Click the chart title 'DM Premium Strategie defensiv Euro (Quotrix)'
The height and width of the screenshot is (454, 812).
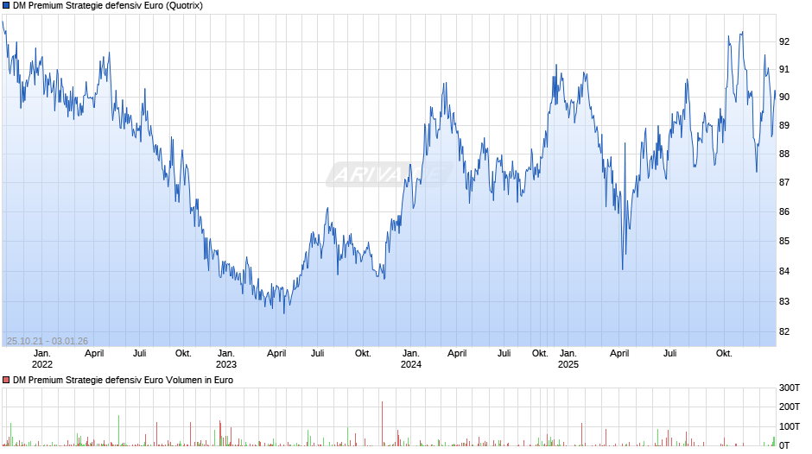[x=108, y=6]
